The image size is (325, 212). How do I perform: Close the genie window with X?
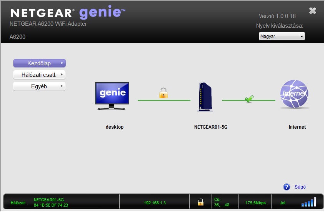point(313,10)
